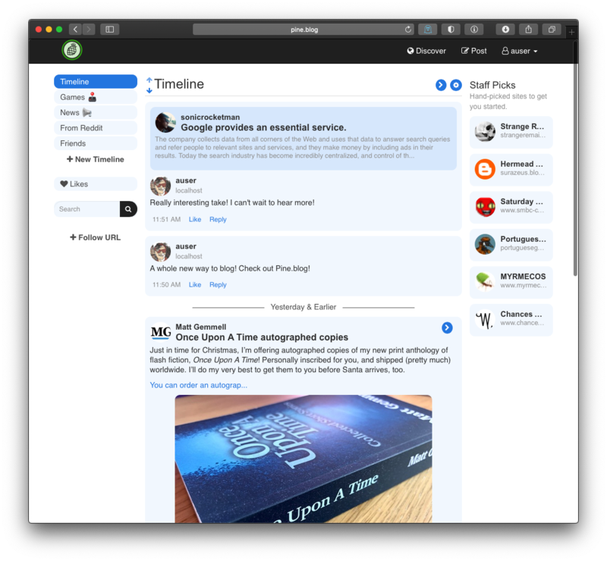Screen dimensions: 607x561
Task: Open Strange R... staff pick
Action: click(511, 132)
